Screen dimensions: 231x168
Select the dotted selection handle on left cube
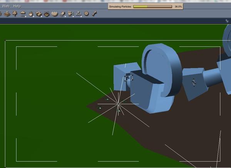[x=129, y=78]
